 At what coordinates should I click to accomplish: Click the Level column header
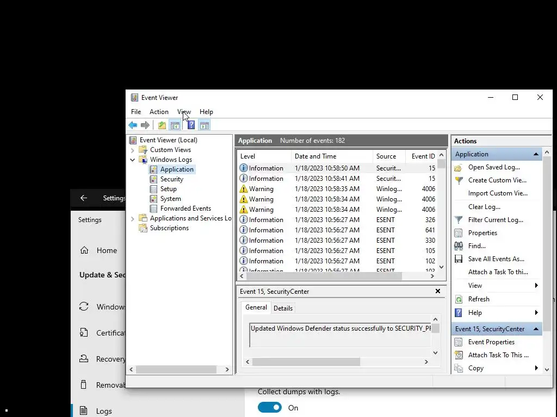click(264, 156)
